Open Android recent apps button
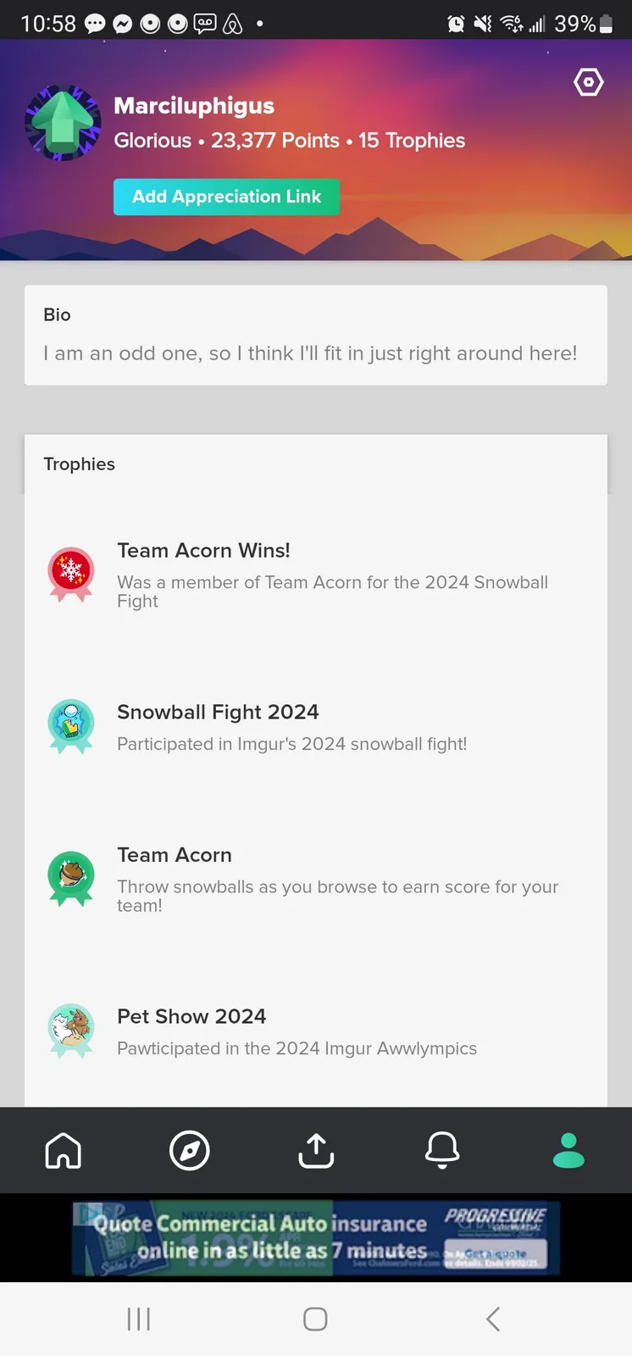The height and width of the screenshot is (1356, 632). click(x=139, y=1319)
